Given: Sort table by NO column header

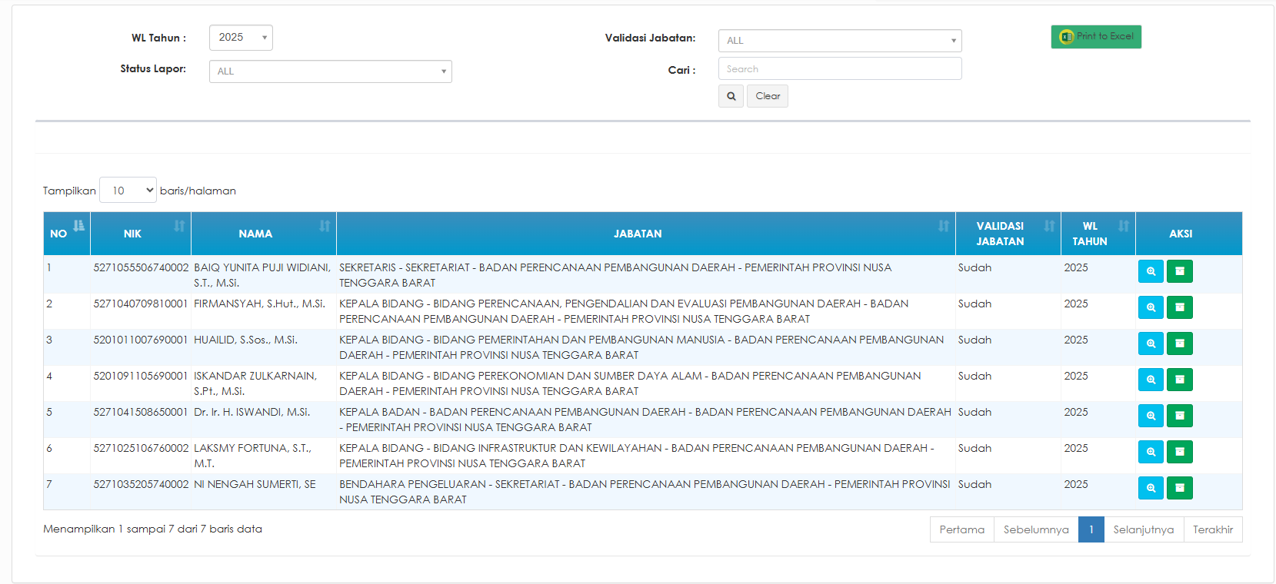Looking at the screenshot, I should point(67,234).
